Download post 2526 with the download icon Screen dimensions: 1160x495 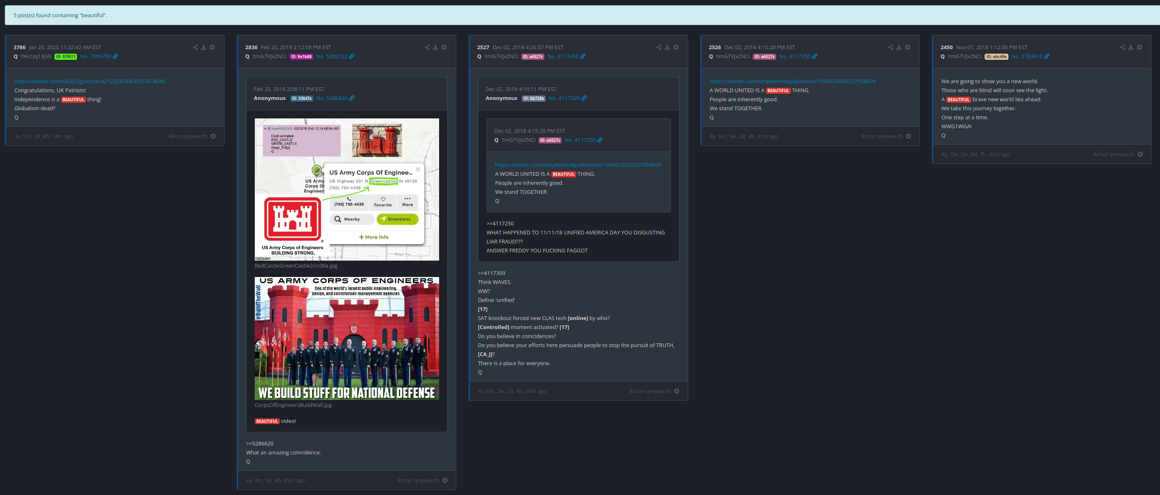click(x=899, y=47)
